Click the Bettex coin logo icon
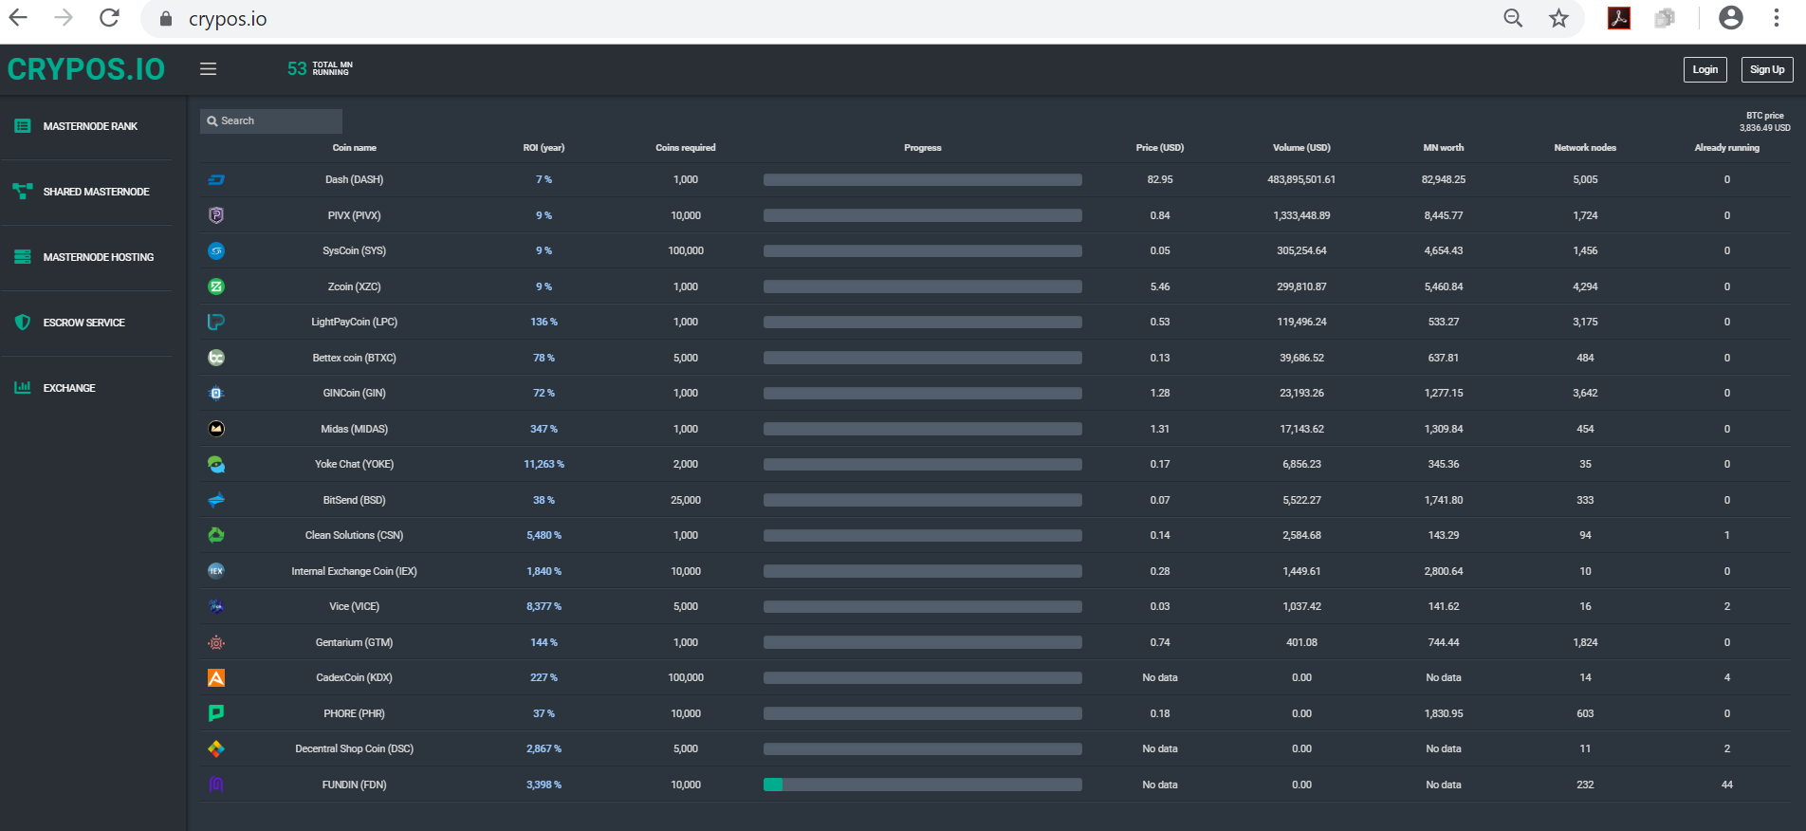The height and width of the screenshot is (831, 1806). point(216,358)
